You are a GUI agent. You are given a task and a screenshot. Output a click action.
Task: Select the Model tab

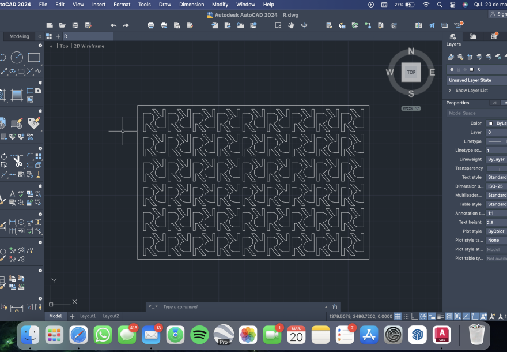tap(55, 316)
